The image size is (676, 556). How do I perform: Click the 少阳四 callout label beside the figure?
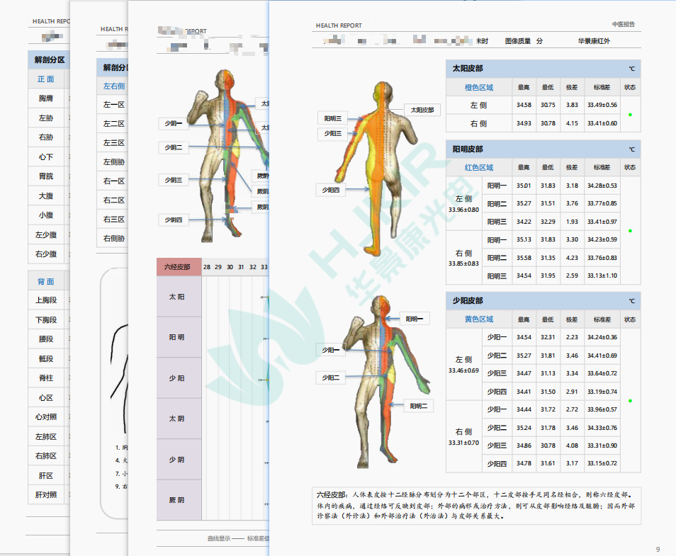click(332, 190)
